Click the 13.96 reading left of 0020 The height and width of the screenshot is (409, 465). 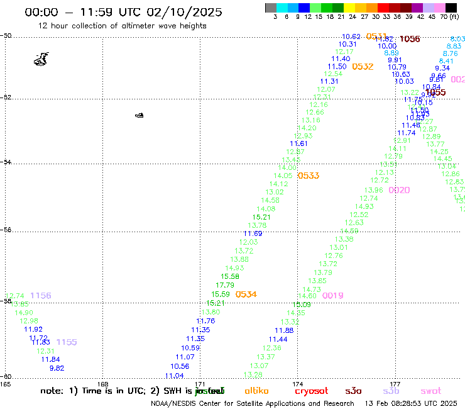(374, 190)
